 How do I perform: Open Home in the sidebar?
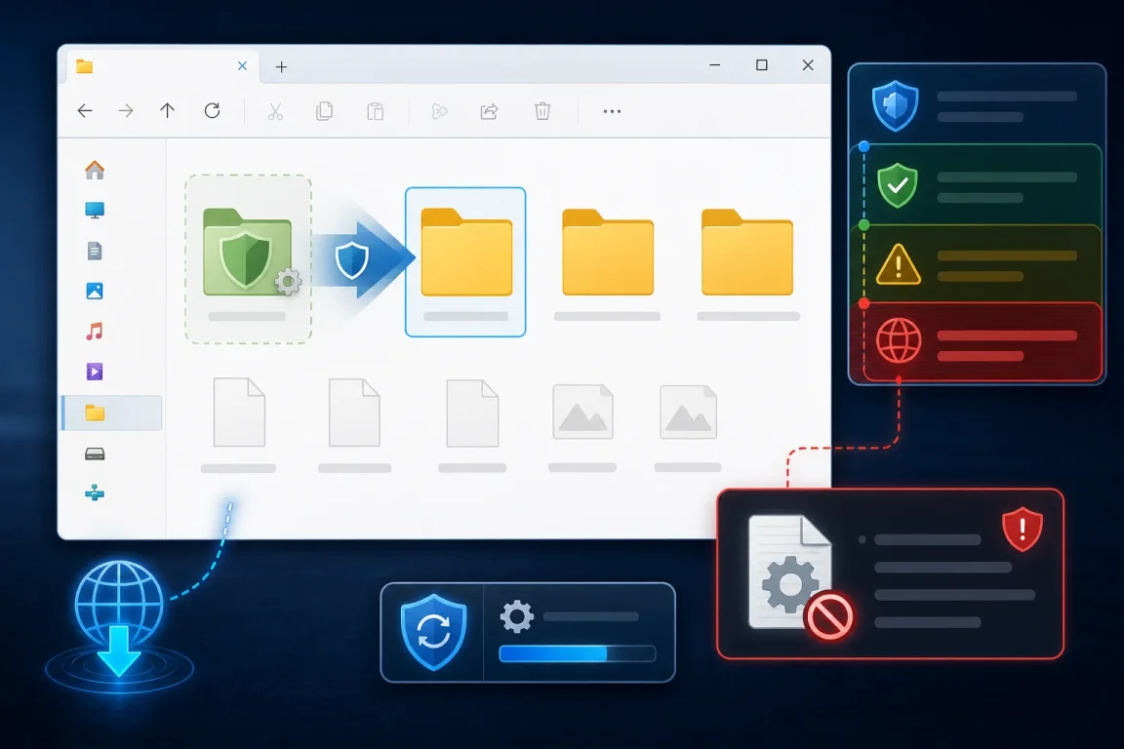pyautogui.click(x=95, y=171)
